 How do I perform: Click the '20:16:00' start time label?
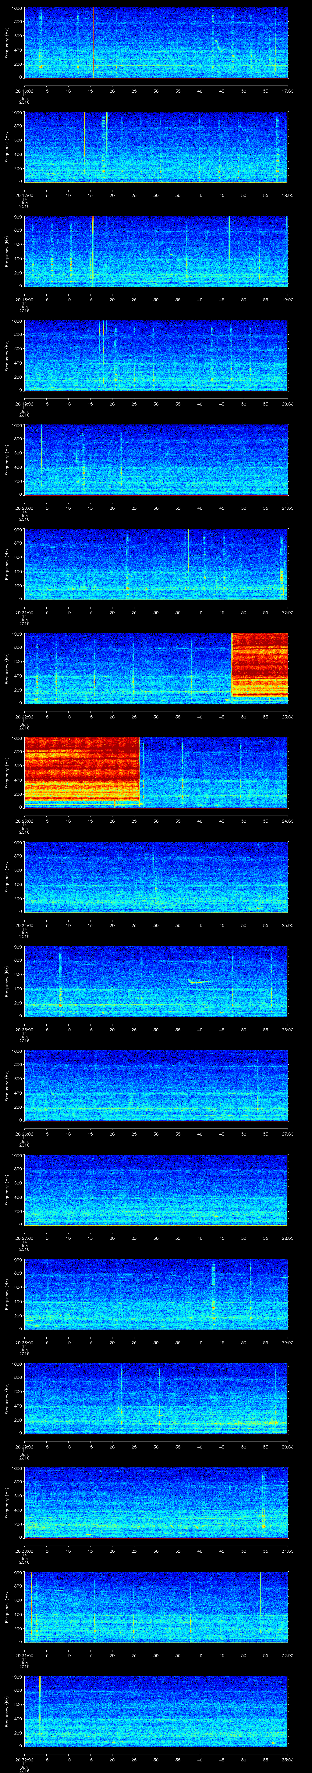pyautogui.click(x=24, y=91)
